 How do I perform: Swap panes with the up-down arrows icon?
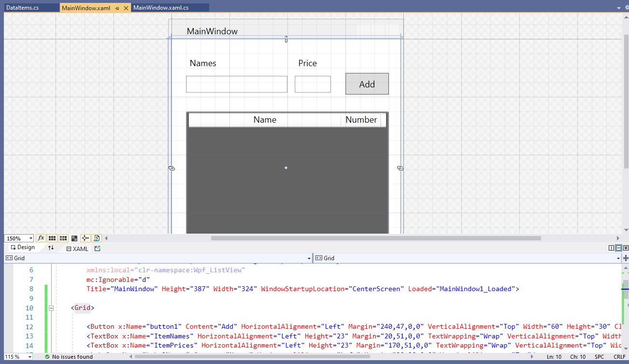pos(51,248)
